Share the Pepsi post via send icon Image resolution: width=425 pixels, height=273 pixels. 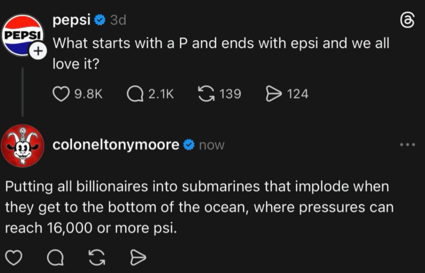click(274, 94)
